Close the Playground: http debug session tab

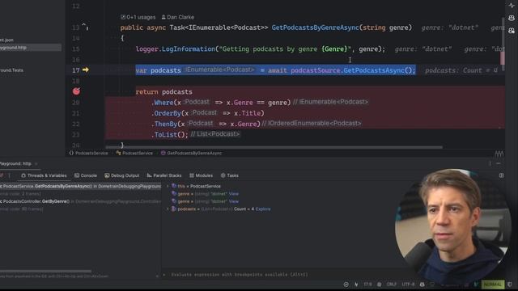click(x=36, y=163)
